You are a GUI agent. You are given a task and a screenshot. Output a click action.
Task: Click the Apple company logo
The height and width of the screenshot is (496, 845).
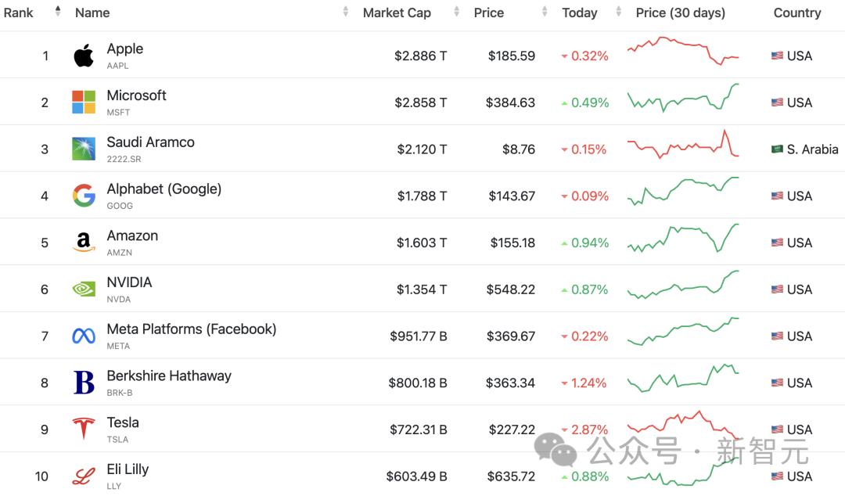(x=84, y=56)
